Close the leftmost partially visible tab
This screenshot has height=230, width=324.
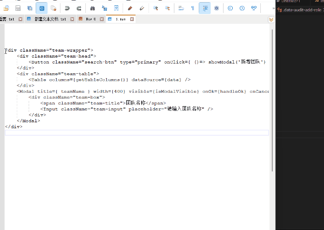[x=21, y=19]
